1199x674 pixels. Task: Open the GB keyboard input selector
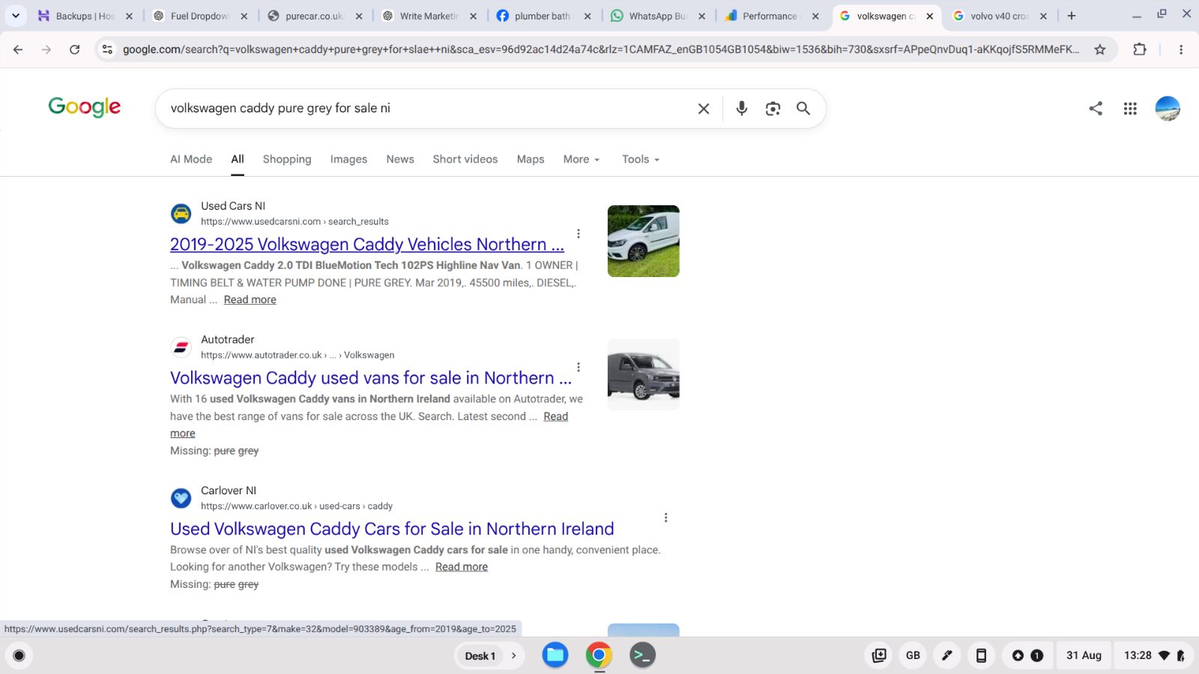pyautogui.click(x=913, y=655)
